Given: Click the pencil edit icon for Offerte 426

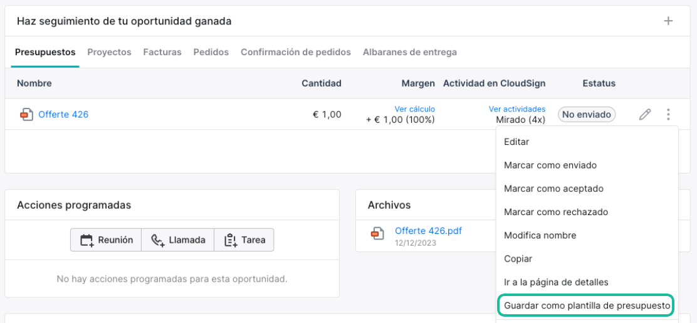Looking at the screenshot, I should click(x=644, y=115).
